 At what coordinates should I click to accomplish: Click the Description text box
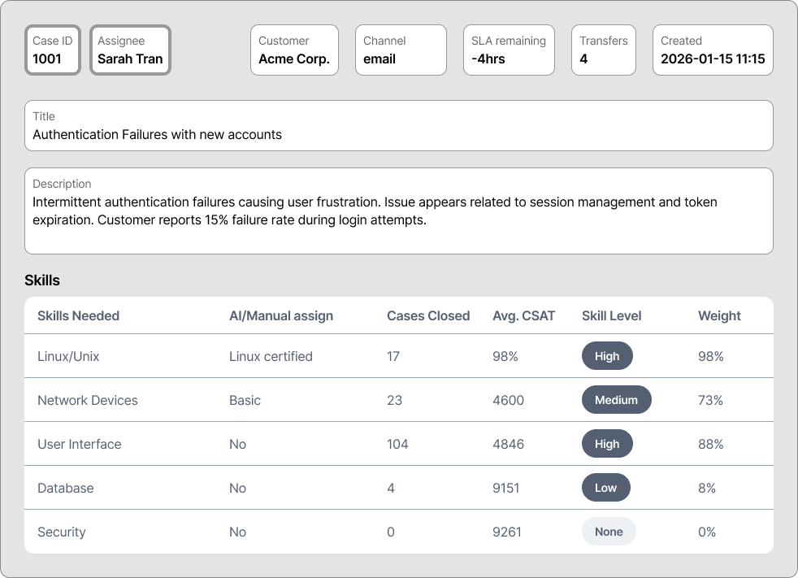pos(399,211)
